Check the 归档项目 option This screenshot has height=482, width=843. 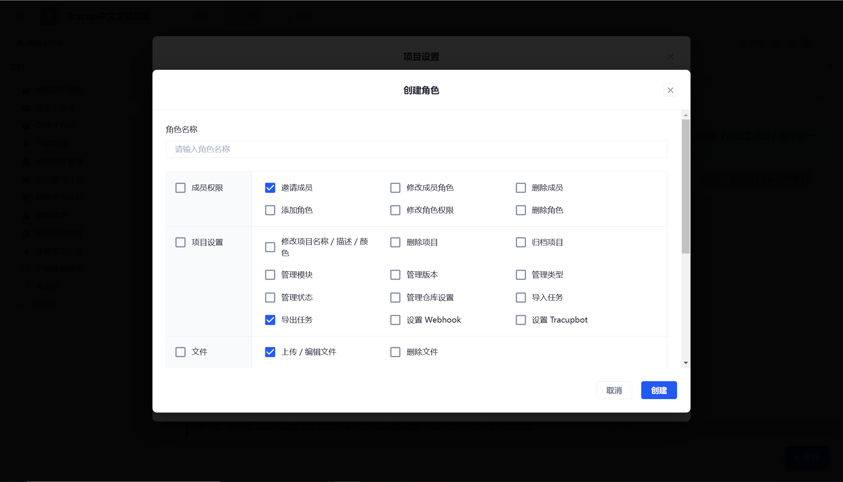(x=521, y=242)
